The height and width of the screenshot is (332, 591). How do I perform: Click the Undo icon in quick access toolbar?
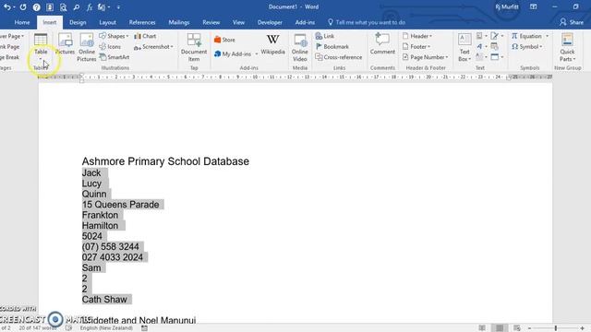[7, 7]
